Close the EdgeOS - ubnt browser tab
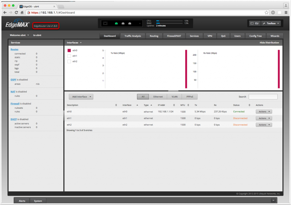291x205 pixels. [x=54, y=7]
